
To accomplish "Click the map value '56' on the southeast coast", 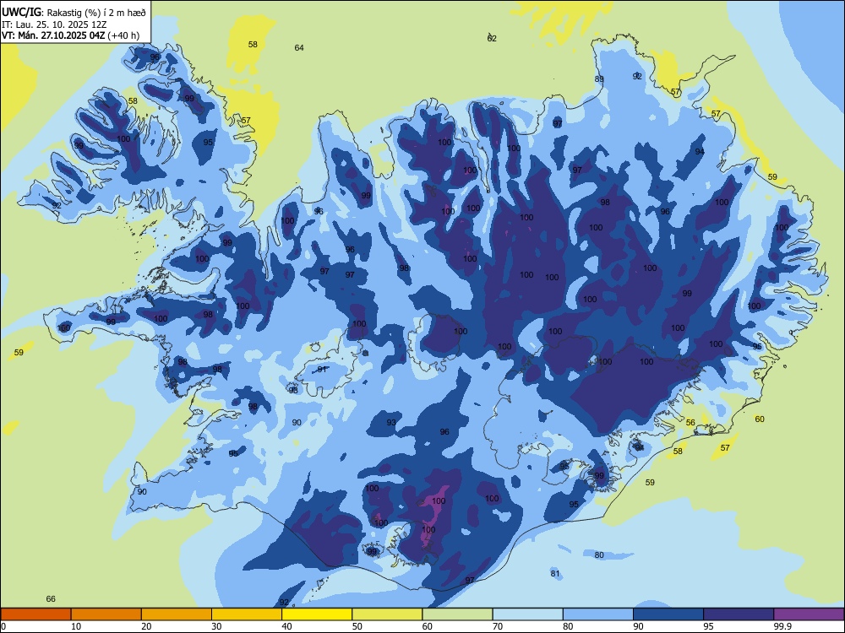I will [x=690, y=423].
